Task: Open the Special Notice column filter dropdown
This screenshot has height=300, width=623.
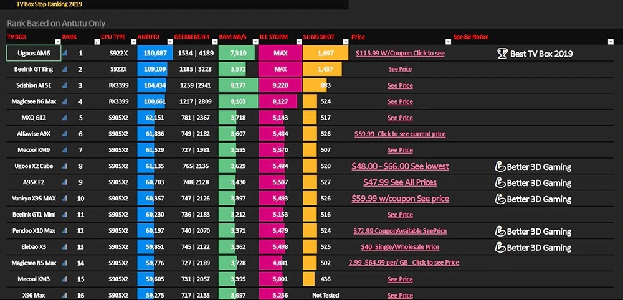Action: 611,42
